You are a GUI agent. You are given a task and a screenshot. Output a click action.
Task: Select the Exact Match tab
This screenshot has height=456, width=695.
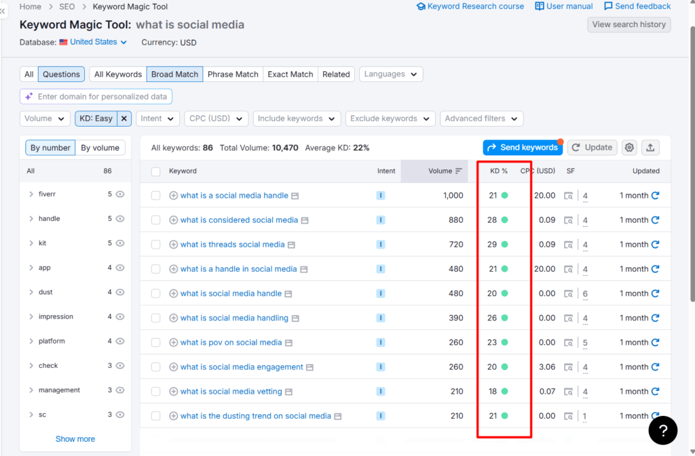[x=290, y=75]
